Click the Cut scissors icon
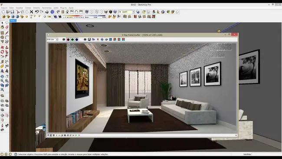Viewport: 282px width, 159px height. [18, 12]
